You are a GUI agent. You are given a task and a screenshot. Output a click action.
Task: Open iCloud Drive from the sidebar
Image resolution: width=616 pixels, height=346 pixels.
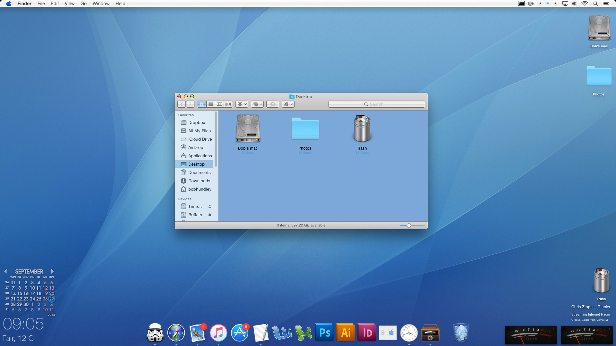point(194,139)
